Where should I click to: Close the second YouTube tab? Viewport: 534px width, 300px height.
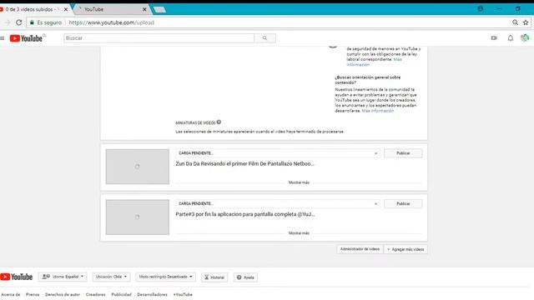144,9
